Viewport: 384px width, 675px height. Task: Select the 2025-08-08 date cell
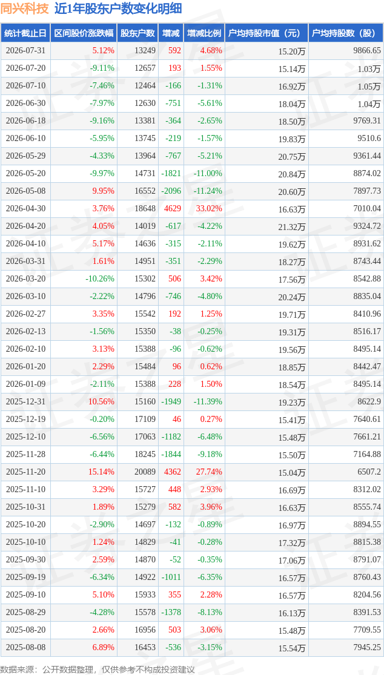[x=25, y=648]
